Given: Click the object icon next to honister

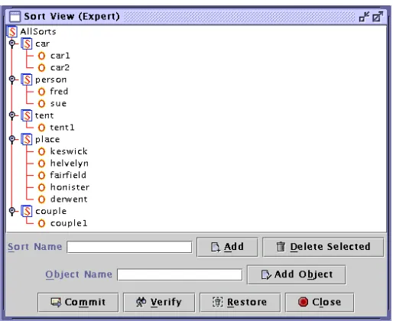Looking at the screenshot, I should [x=41, y=187].
